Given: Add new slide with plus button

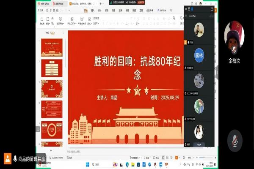Looking at the screenshot, I should coord(51,150).
